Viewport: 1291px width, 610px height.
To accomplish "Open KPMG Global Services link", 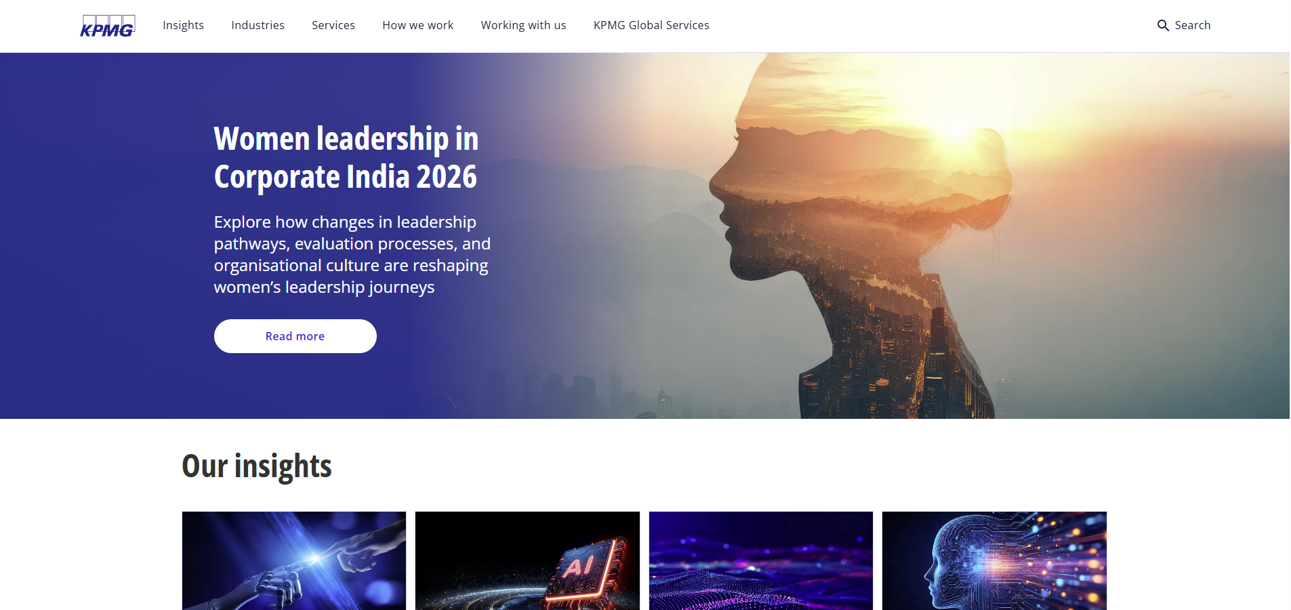I will (x=651, y=25).
